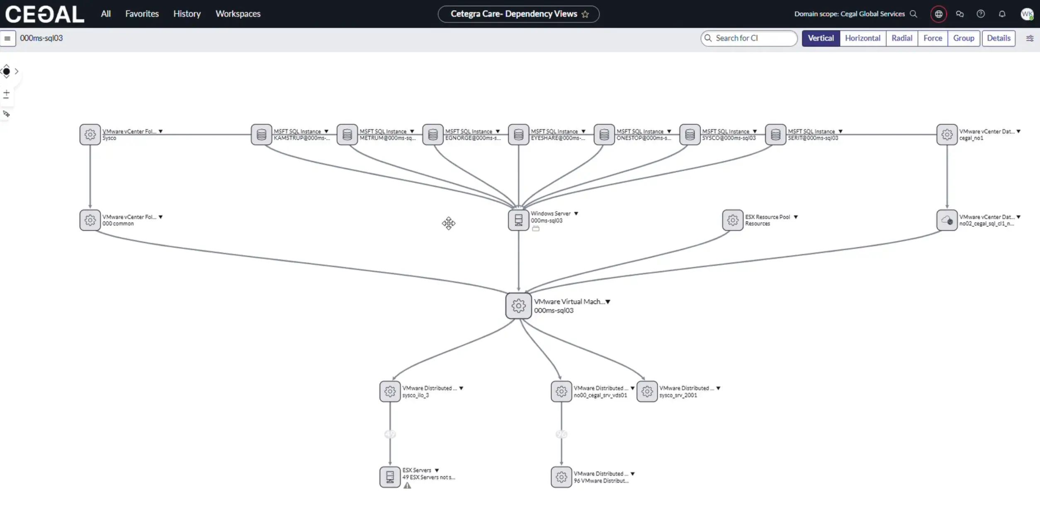
Task: Expand ESX Servers node dropdown arrow
Action: click(x=437, y=470)
